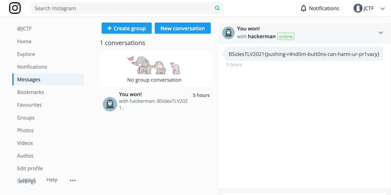Click hackerman avatar in chat header
This screenshot has height=195, width=391.
click(228, 33)
